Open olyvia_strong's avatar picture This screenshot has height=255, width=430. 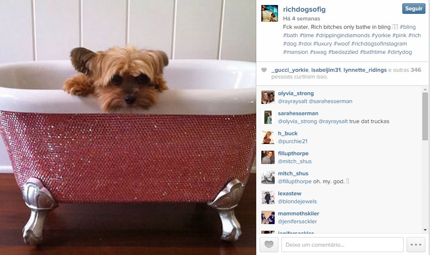point(268,97)
